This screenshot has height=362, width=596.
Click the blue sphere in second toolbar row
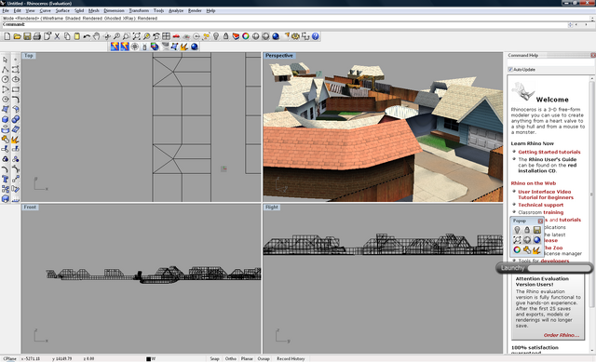(x=195, y=47)
